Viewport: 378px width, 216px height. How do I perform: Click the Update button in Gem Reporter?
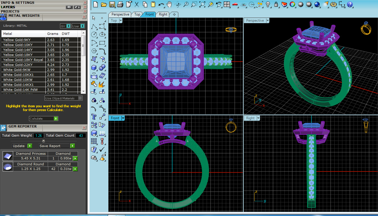tap(22, 146)
